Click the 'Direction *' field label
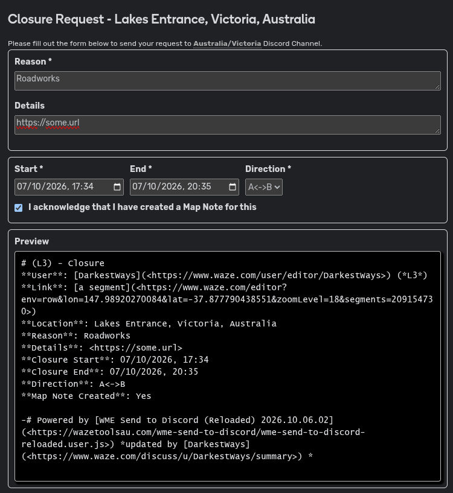 268,169
